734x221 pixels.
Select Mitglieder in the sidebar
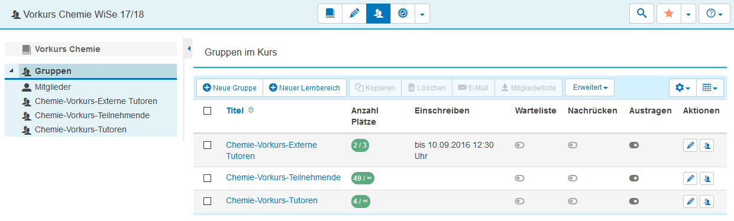pos(53,87)
